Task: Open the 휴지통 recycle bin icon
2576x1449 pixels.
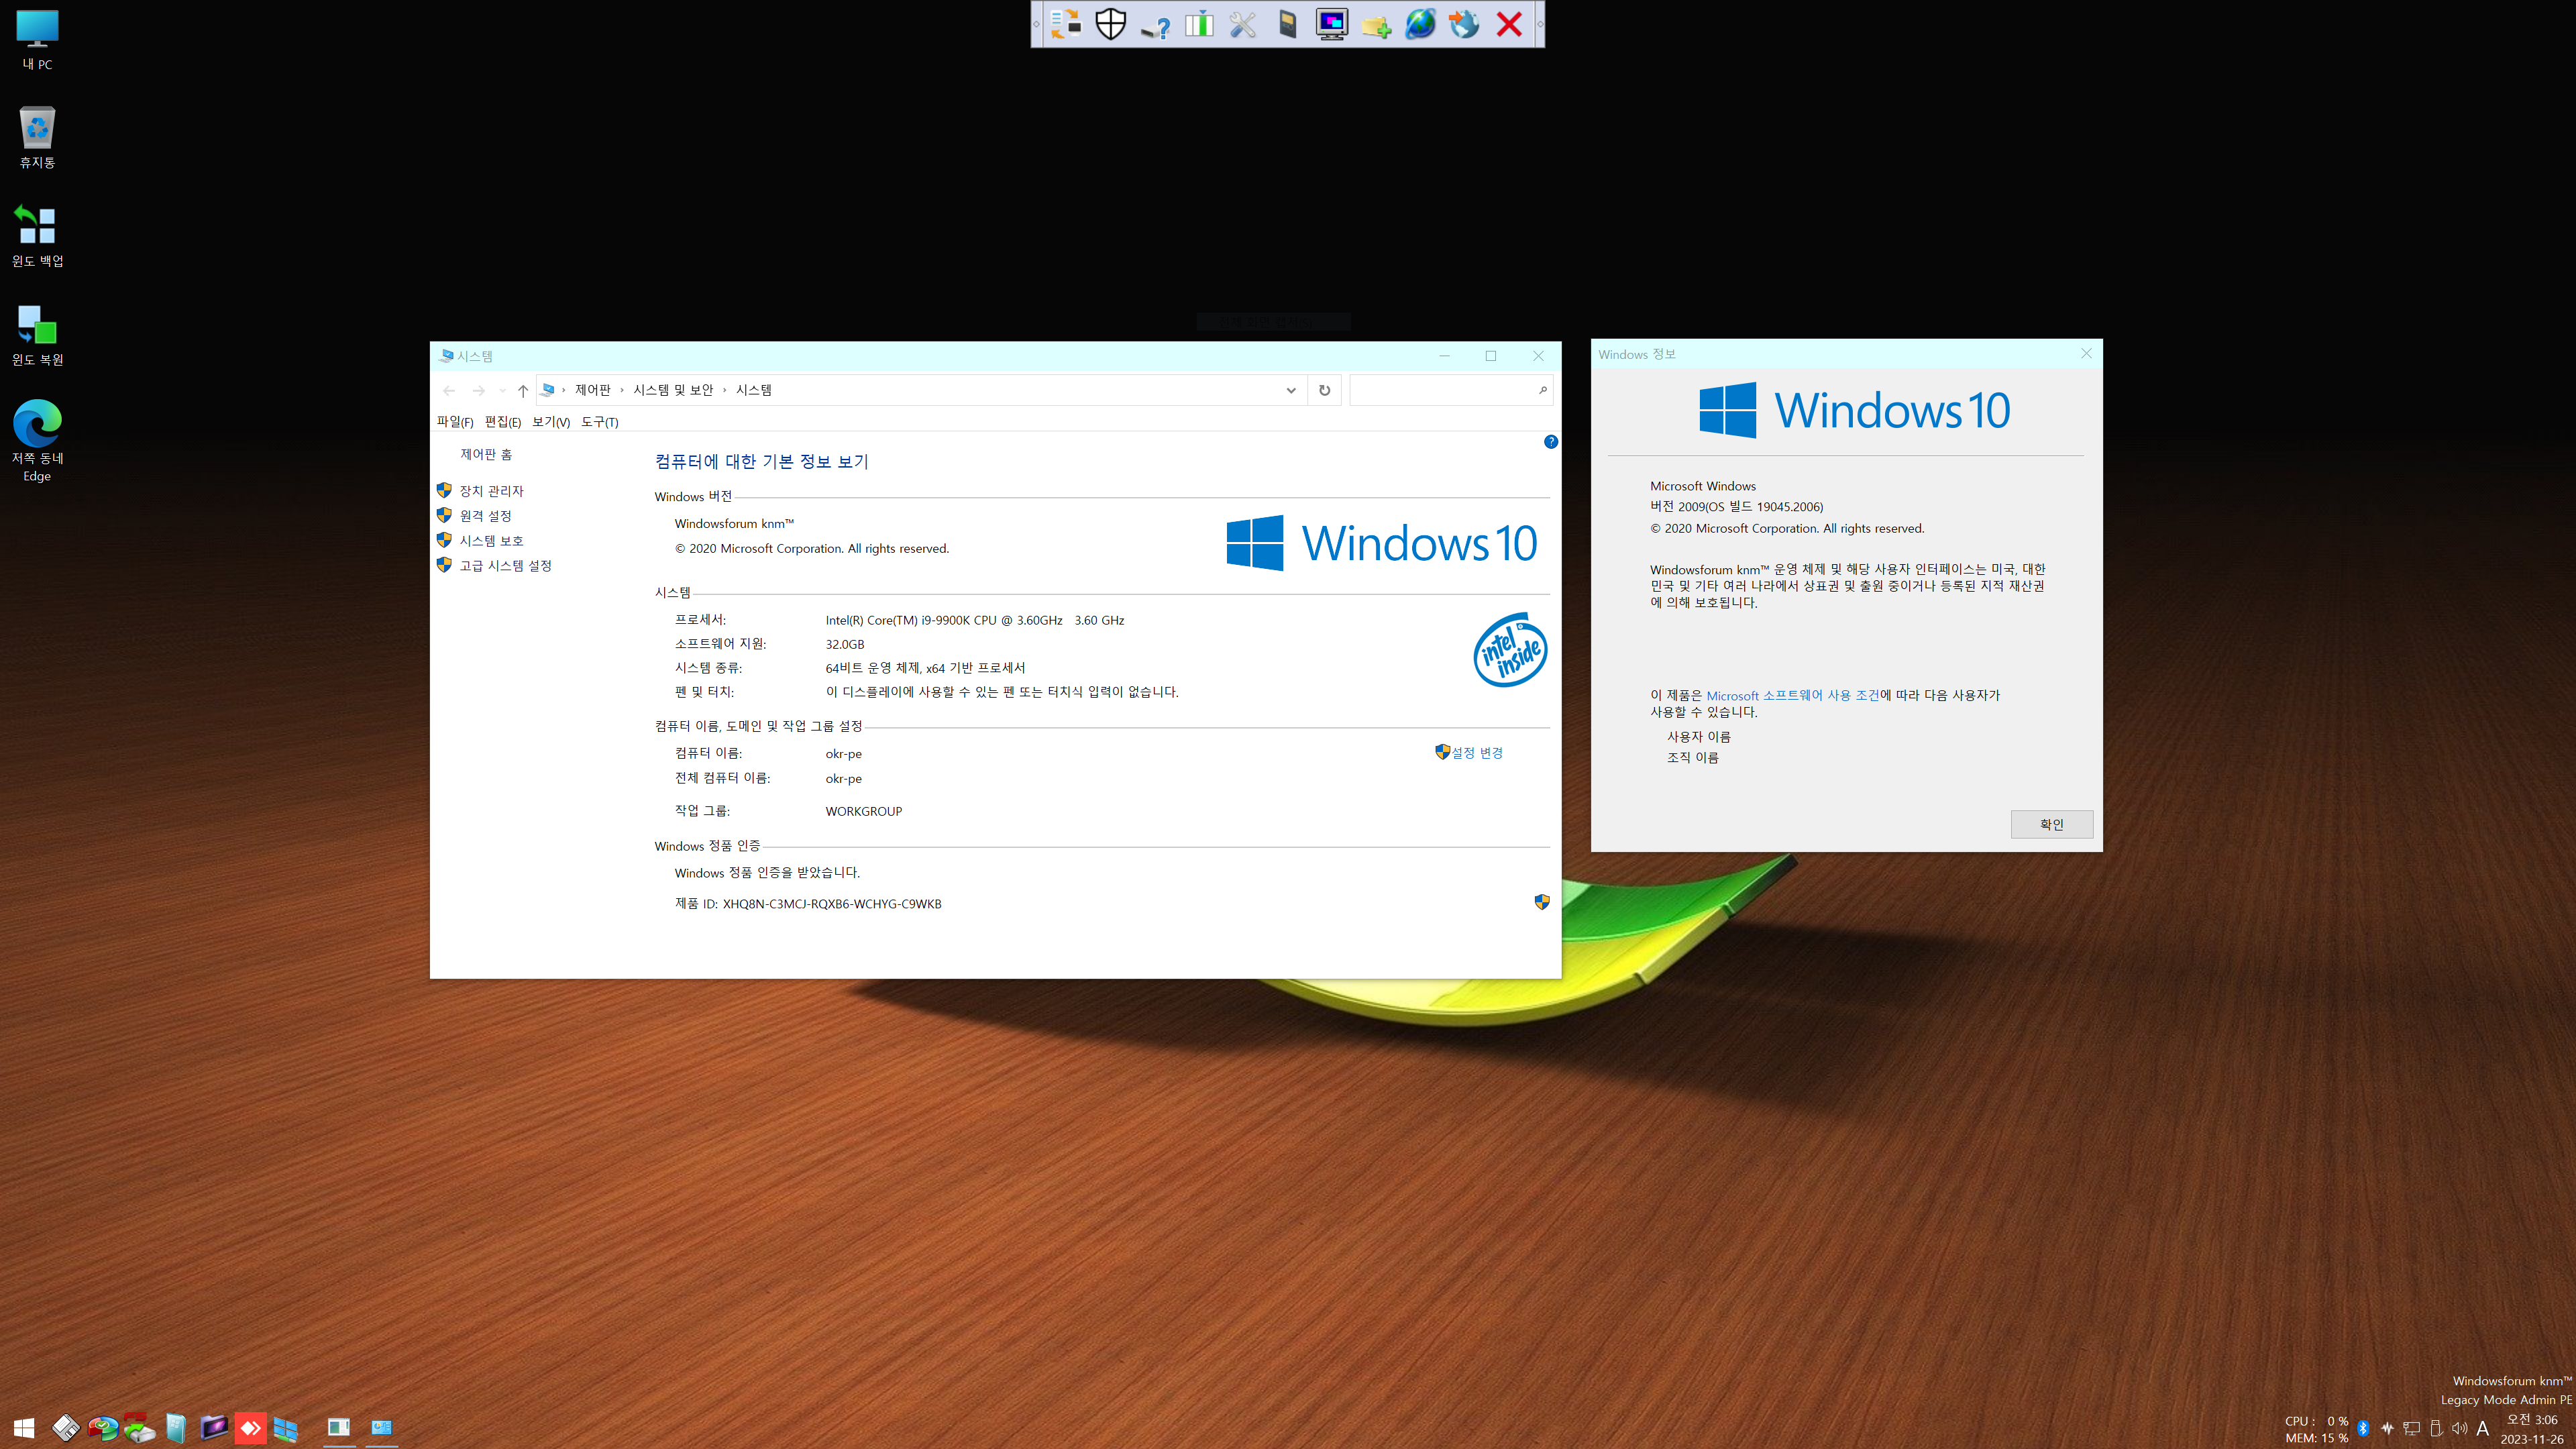Action: [37, 137]
